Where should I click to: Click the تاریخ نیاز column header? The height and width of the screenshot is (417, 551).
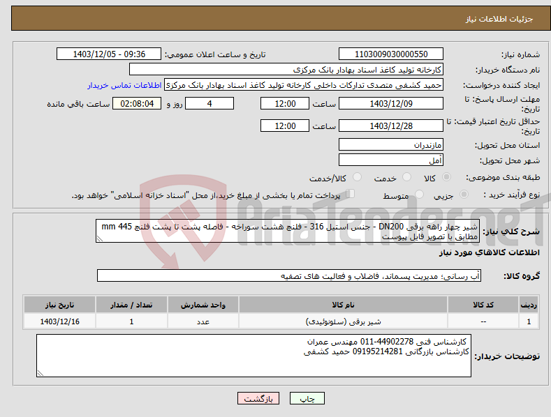click(60, 305)
